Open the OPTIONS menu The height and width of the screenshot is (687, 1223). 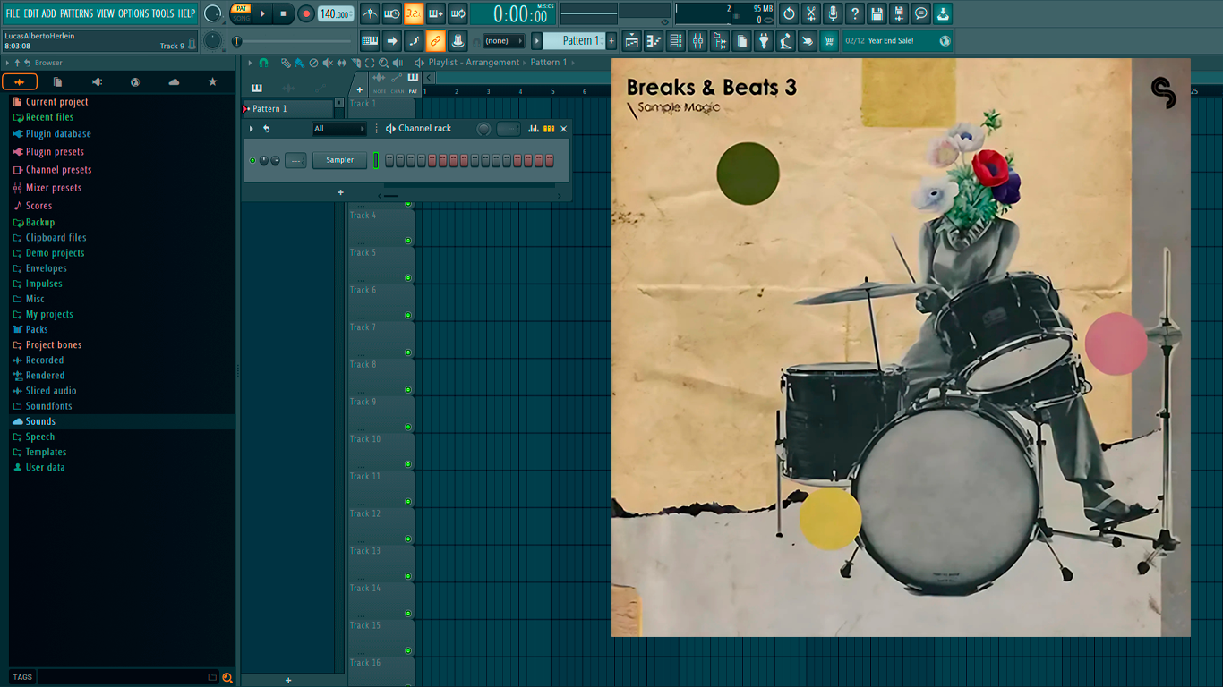[x=133, y=13]
